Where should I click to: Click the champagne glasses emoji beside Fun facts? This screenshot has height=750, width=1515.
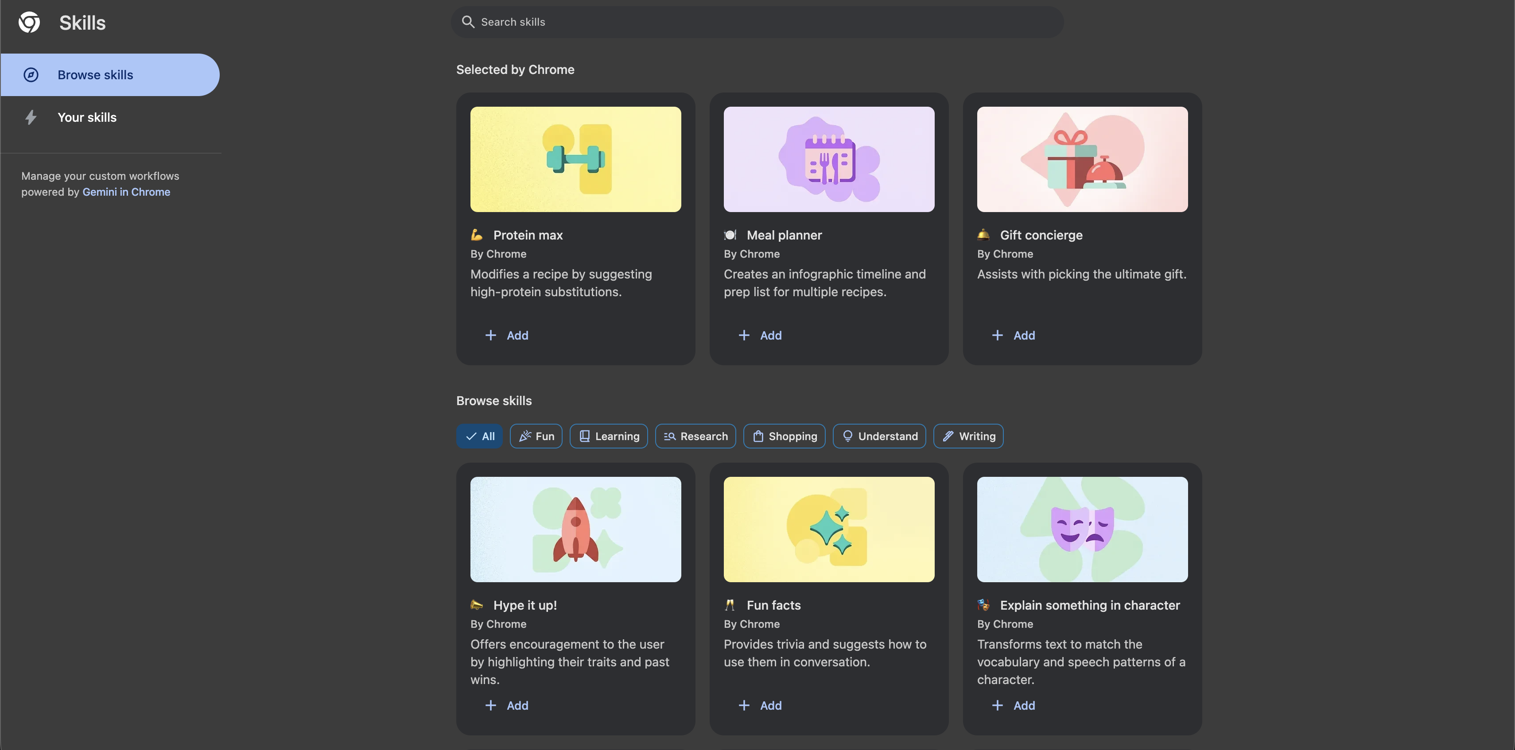[x=730, y=605]
